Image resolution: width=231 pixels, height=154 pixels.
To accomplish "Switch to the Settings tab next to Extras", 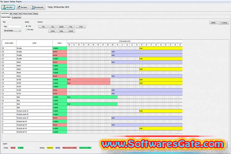I will (36, 13).
